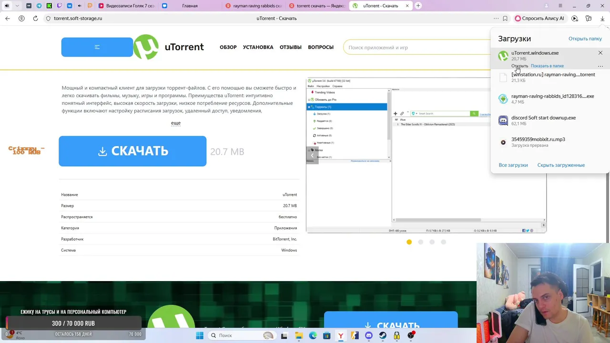Open Steam from the taskbar
This screenshot has height=343, width=610.
coord(383,335)
